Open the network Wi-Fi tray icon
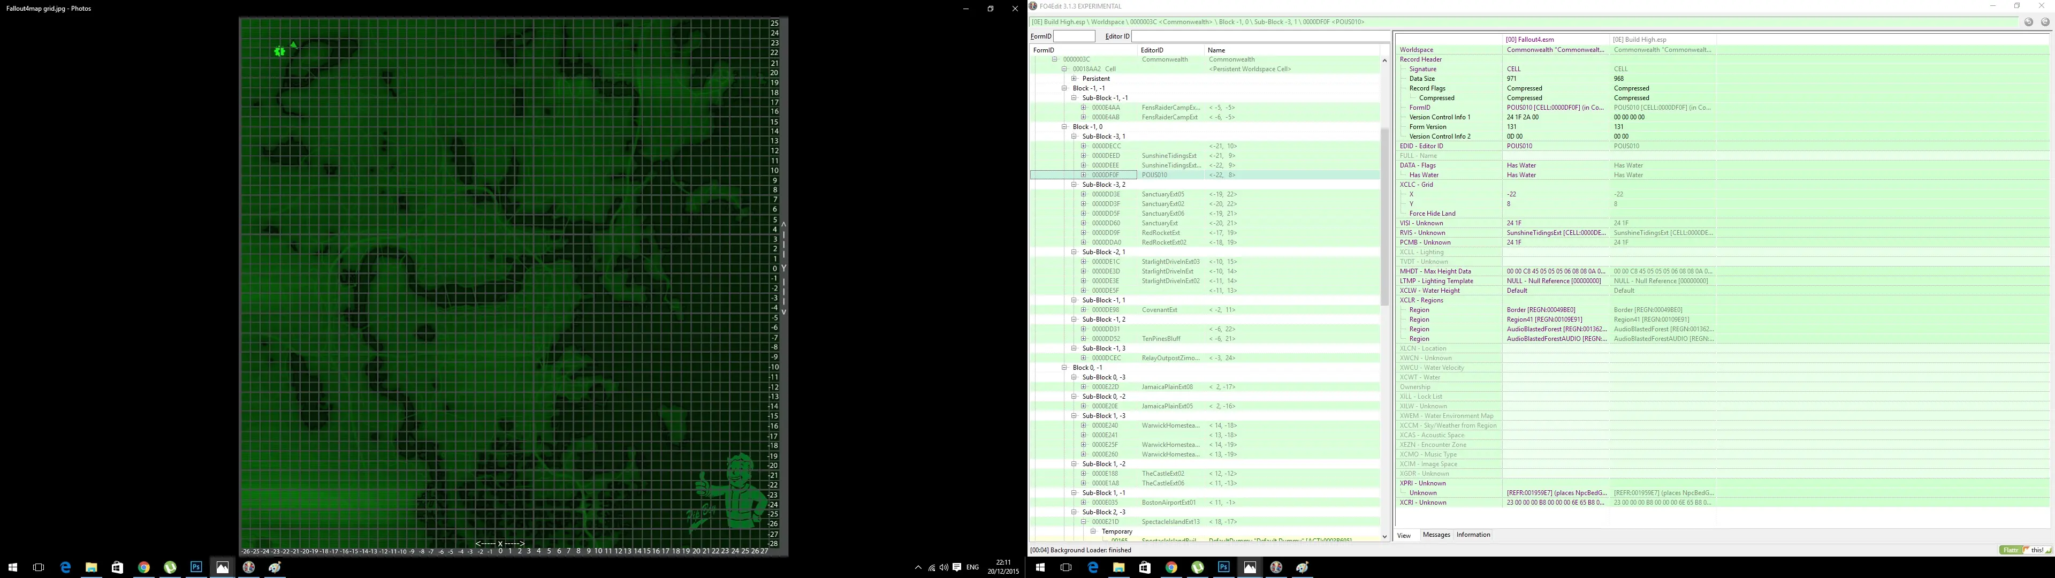 [x=931, y=568]
